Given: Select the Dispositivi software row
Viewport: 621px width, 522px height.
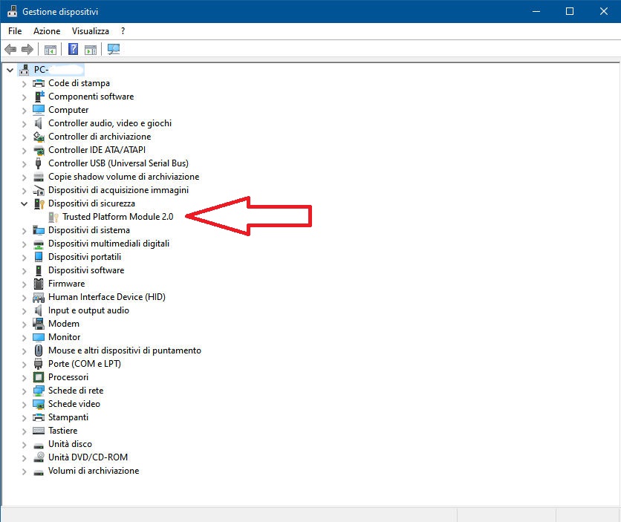Looking at the screenshot, I should [x=86, y=270].
